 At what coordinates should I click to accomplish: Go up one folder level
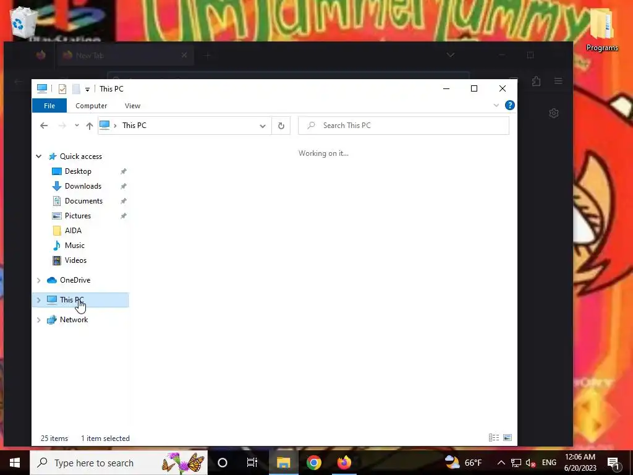coord(90,126)
